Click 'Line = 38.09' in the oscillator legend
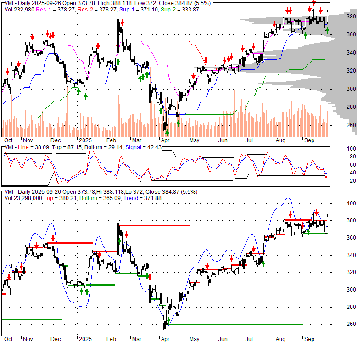Screen dimensions: 358x342 [34, 147]
